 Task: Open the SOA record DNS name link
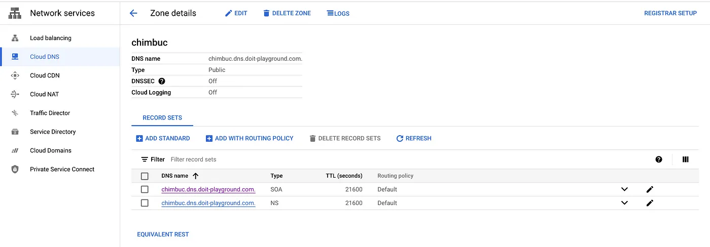[x=208, y=189]
